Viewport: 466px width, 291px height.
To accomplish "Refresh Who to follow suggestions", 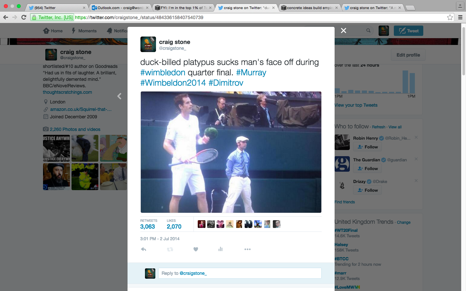I will (379, 127).
